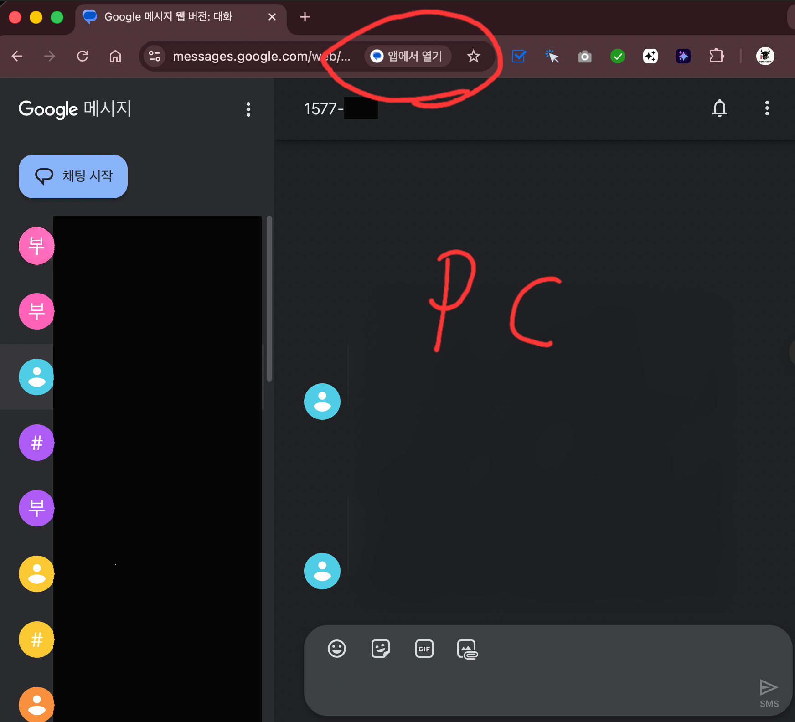795x722 pixels.
Task: Toggle conversation notifications bell
Action: [x=719, y=108]
